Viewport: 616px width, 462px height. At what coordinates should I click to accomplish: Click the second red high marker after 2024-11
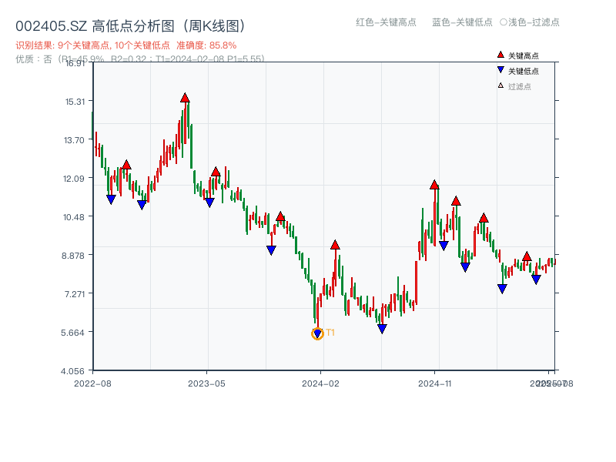click(456, 201)
